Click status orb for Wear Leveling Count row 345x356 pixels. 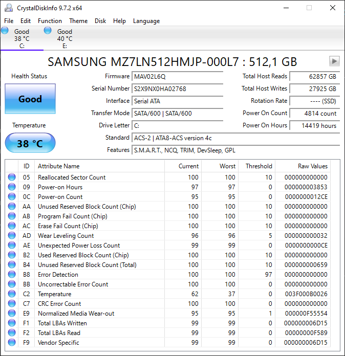click(12, 236)
